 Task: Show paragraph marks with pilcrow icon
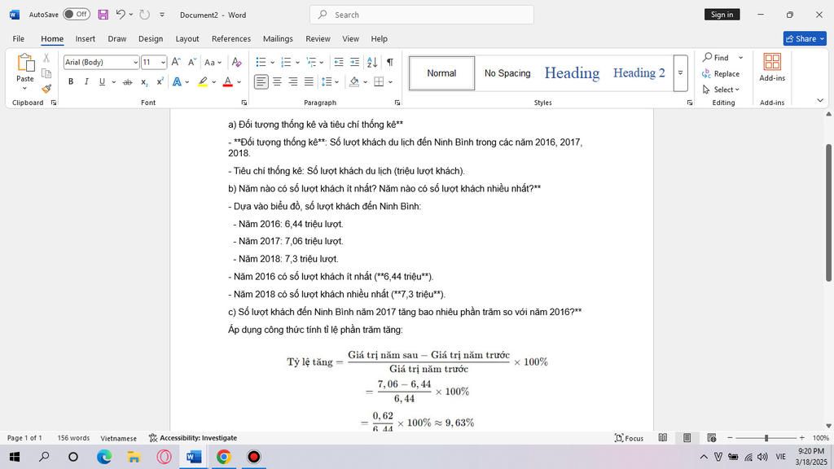[x=390, y=62]
